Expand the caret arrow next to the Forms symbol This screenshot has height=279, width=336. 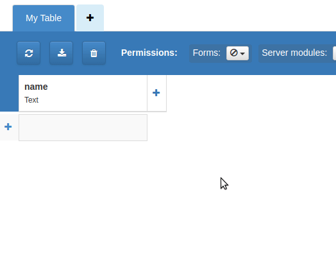(242, 54)
